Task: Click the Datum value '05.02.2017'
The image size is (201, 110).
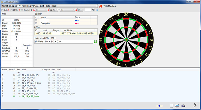Action: click(x=16, y=23)
